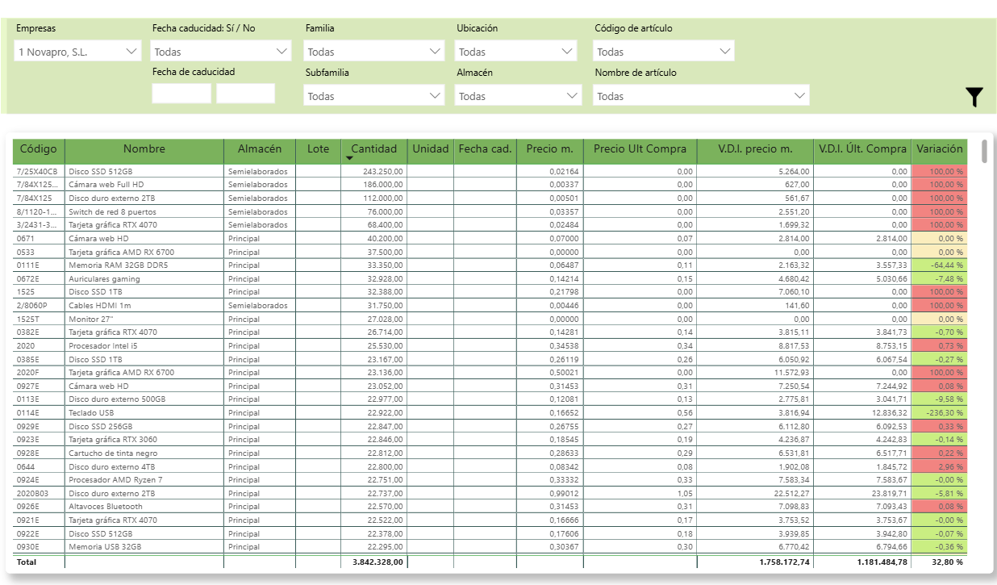Select the -236,30 % variation cell

tap(939, 413)
